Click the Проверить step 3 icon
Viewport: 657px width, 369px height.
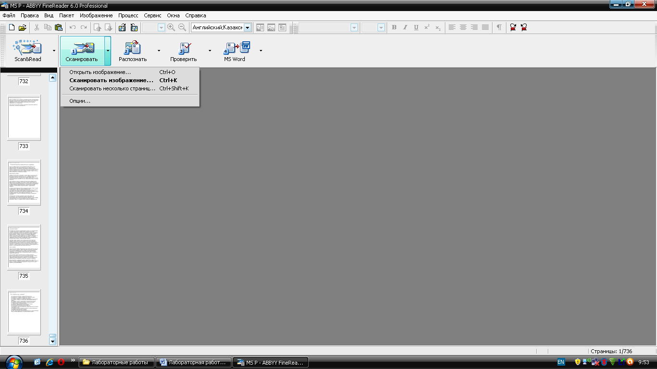[184, 48]
